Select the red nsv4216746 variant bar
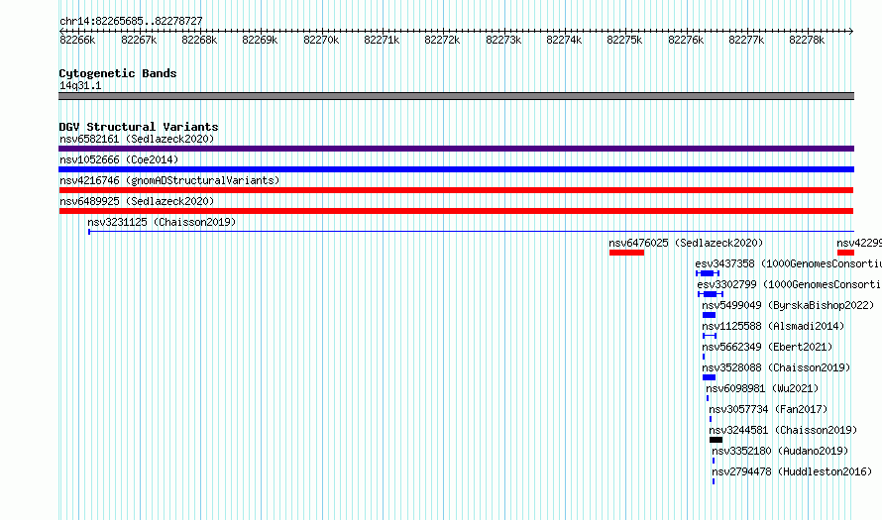The width and height of the screenshot is (882, 520). 456,190
